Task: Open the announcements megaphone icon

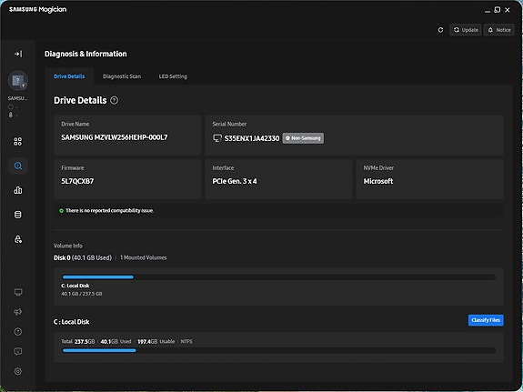Action: (18, 312)
